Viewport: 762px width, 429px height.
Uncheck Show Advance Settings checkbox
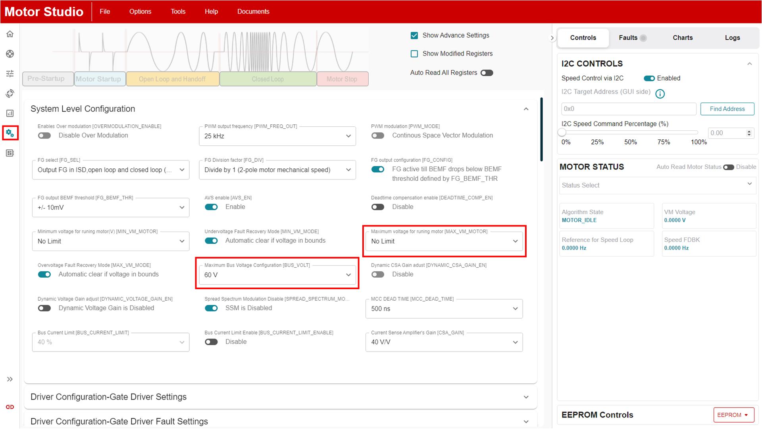pos(414,35)
